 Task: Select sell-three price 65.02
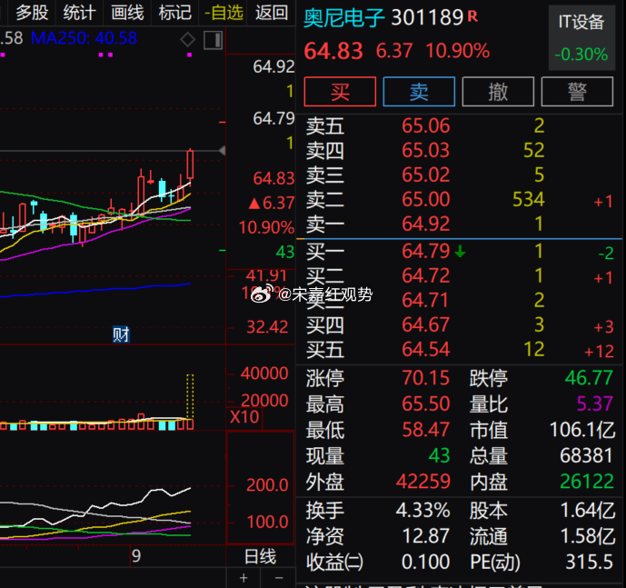tap(425, 175)
